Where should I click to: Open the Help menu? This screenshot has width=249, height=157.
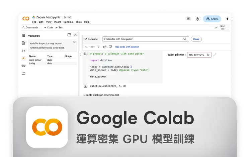coord(87,22)
